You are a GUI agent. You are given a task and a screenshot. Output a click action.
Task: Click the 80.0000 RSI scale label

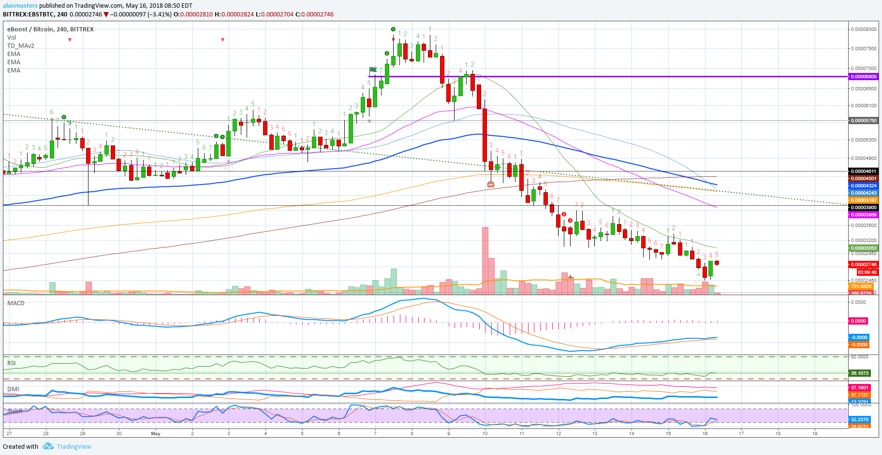[860, 357]
